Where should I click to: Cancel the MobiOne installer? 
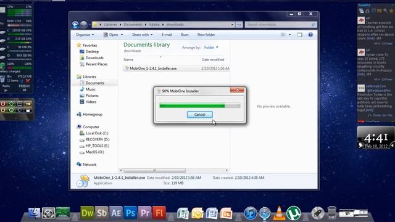(x=200, y=115)
